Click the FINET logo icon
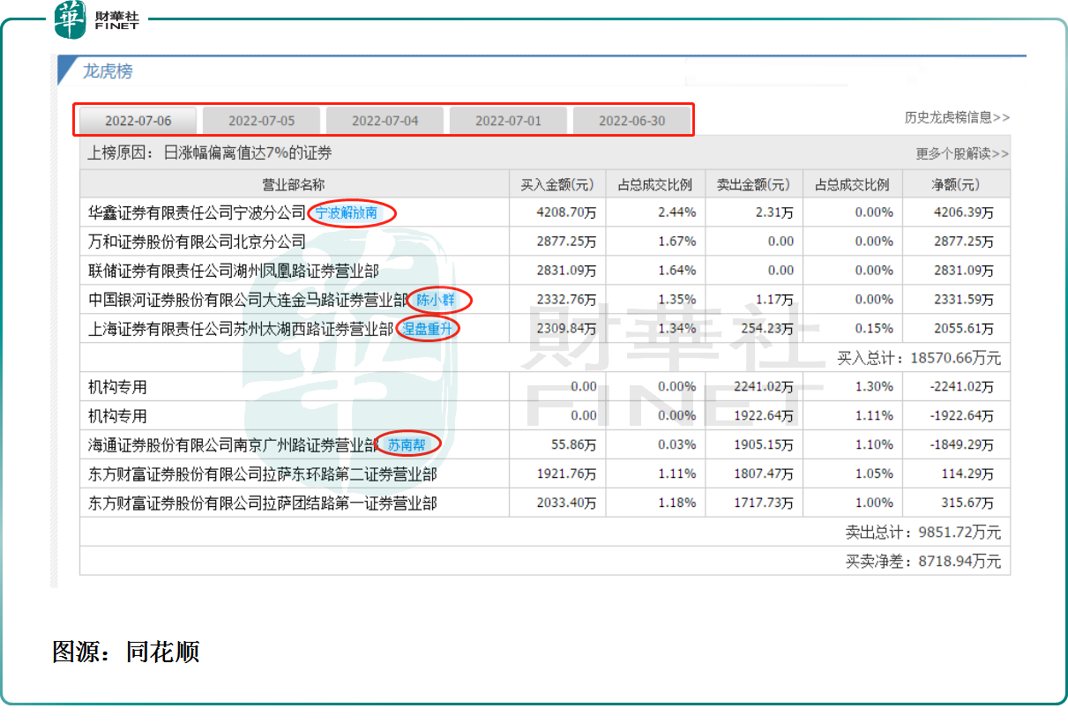The image size is (1068, 723). click(x=71, y=19)
